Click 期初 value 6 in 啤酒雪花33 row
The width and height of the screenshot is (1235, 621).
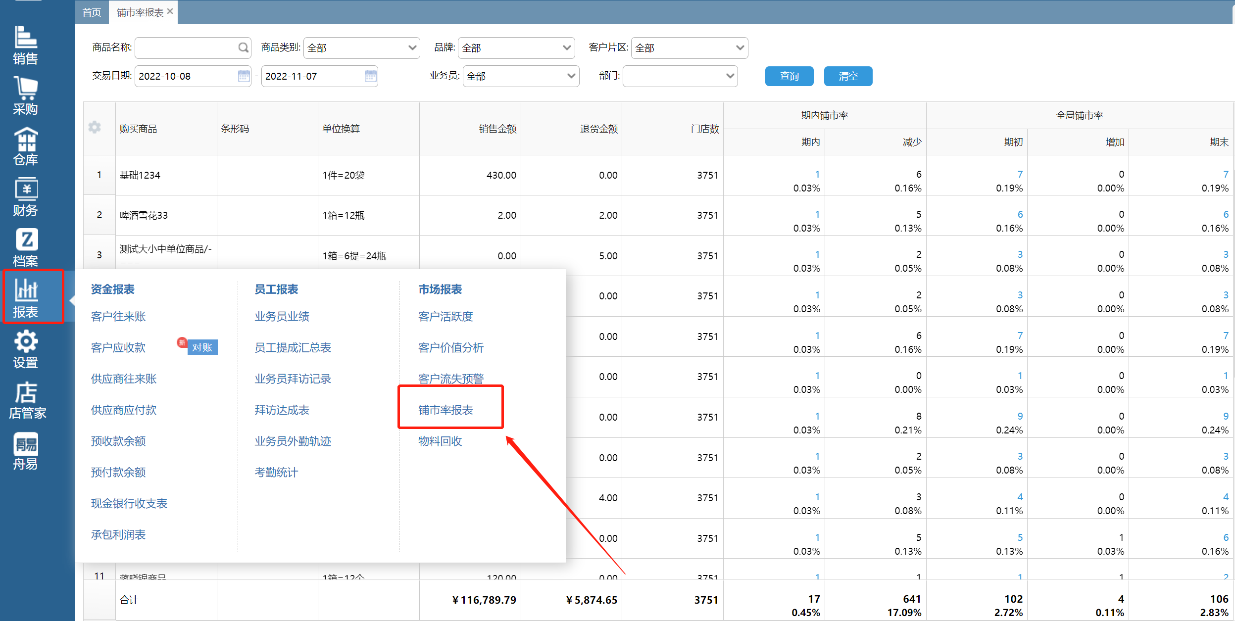point(1020,214)
